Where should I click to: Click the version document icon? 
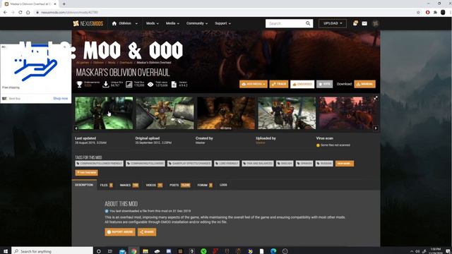point(174,84)
